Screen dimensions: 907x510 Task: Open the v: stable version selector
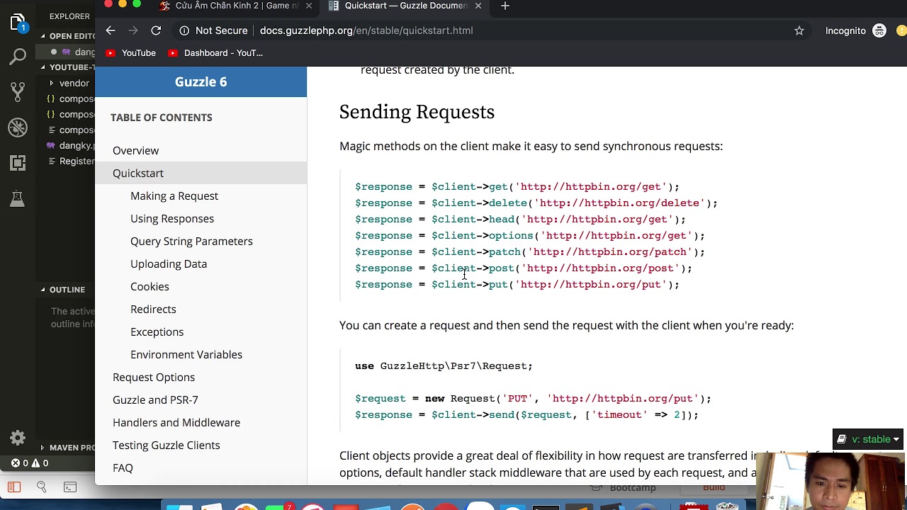click(x=868, y=439)
